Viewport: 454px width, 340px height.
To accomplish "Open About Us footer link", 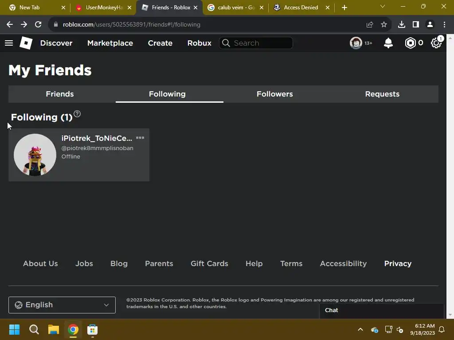I will click(x=40, y=263).
